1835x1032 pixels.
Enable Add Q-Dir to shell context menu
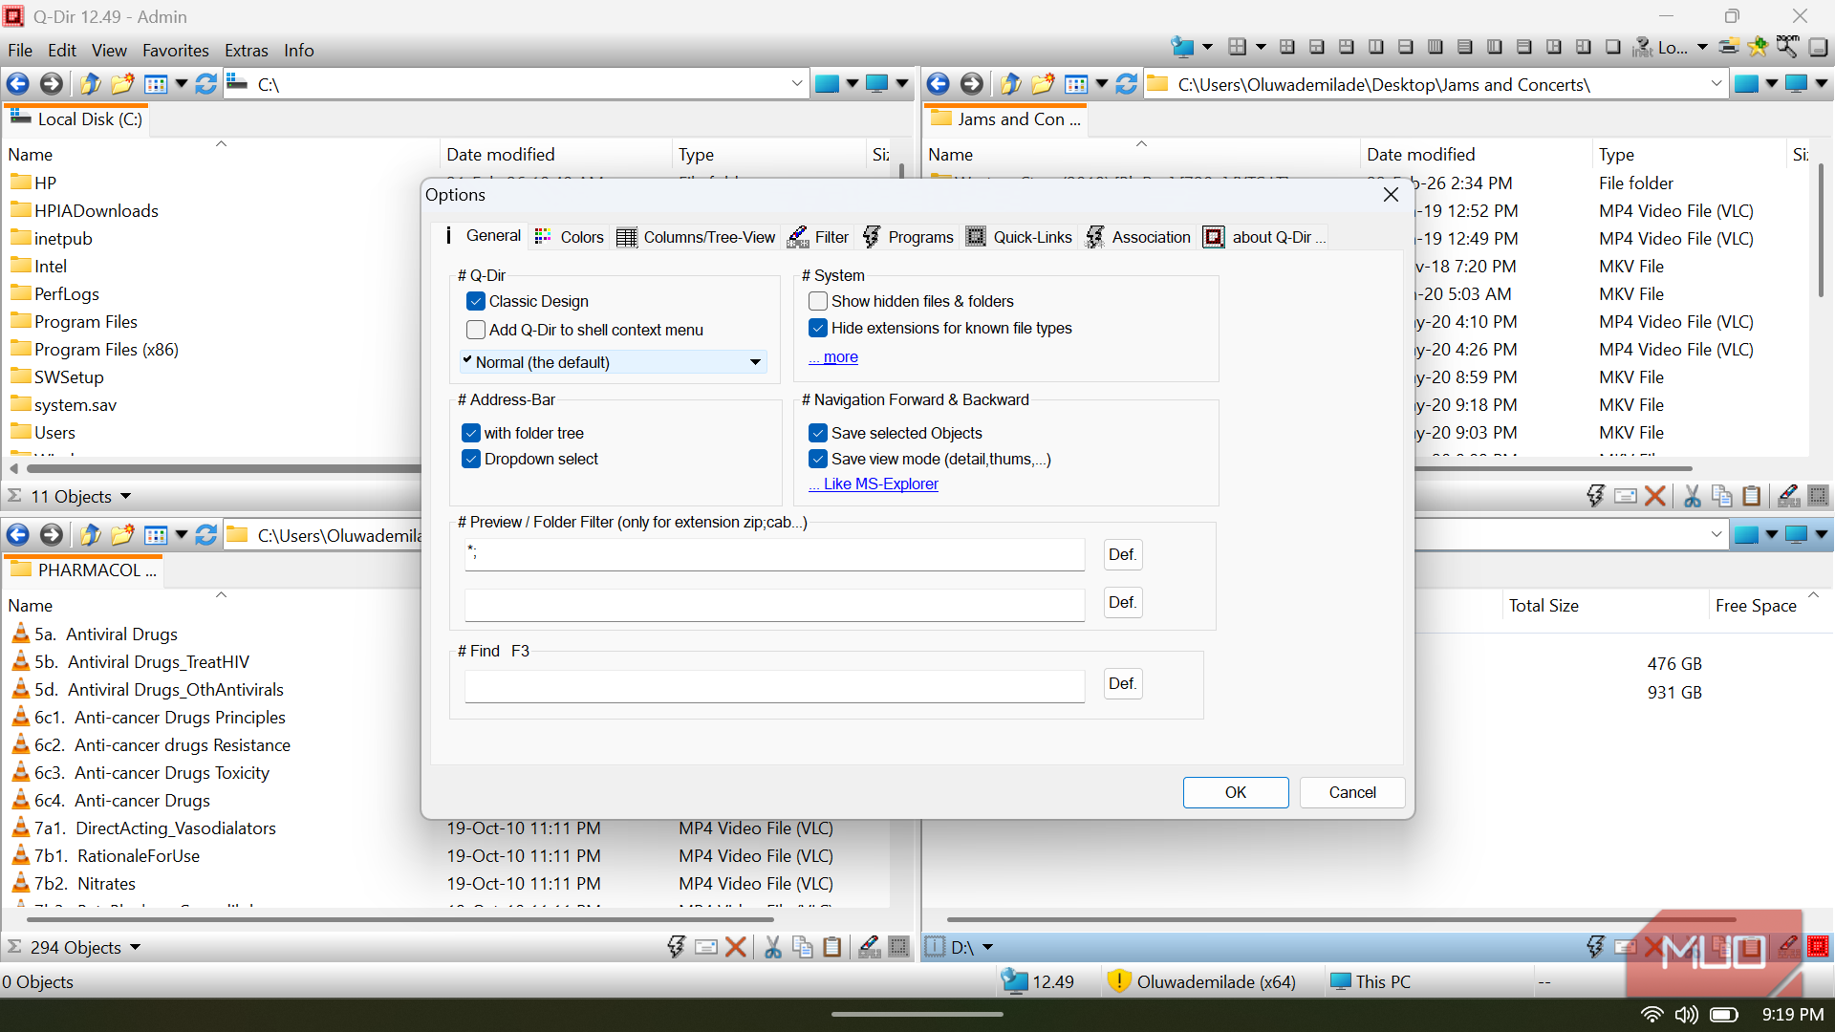476,330
